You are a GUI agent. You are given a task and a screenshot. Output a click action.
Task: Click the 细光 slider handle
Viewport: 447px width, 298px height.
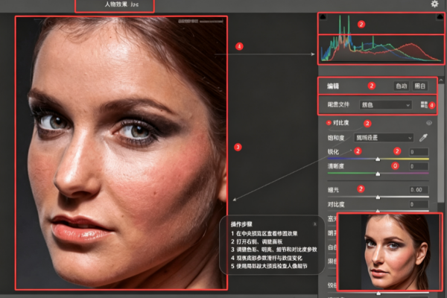[378, 197]
